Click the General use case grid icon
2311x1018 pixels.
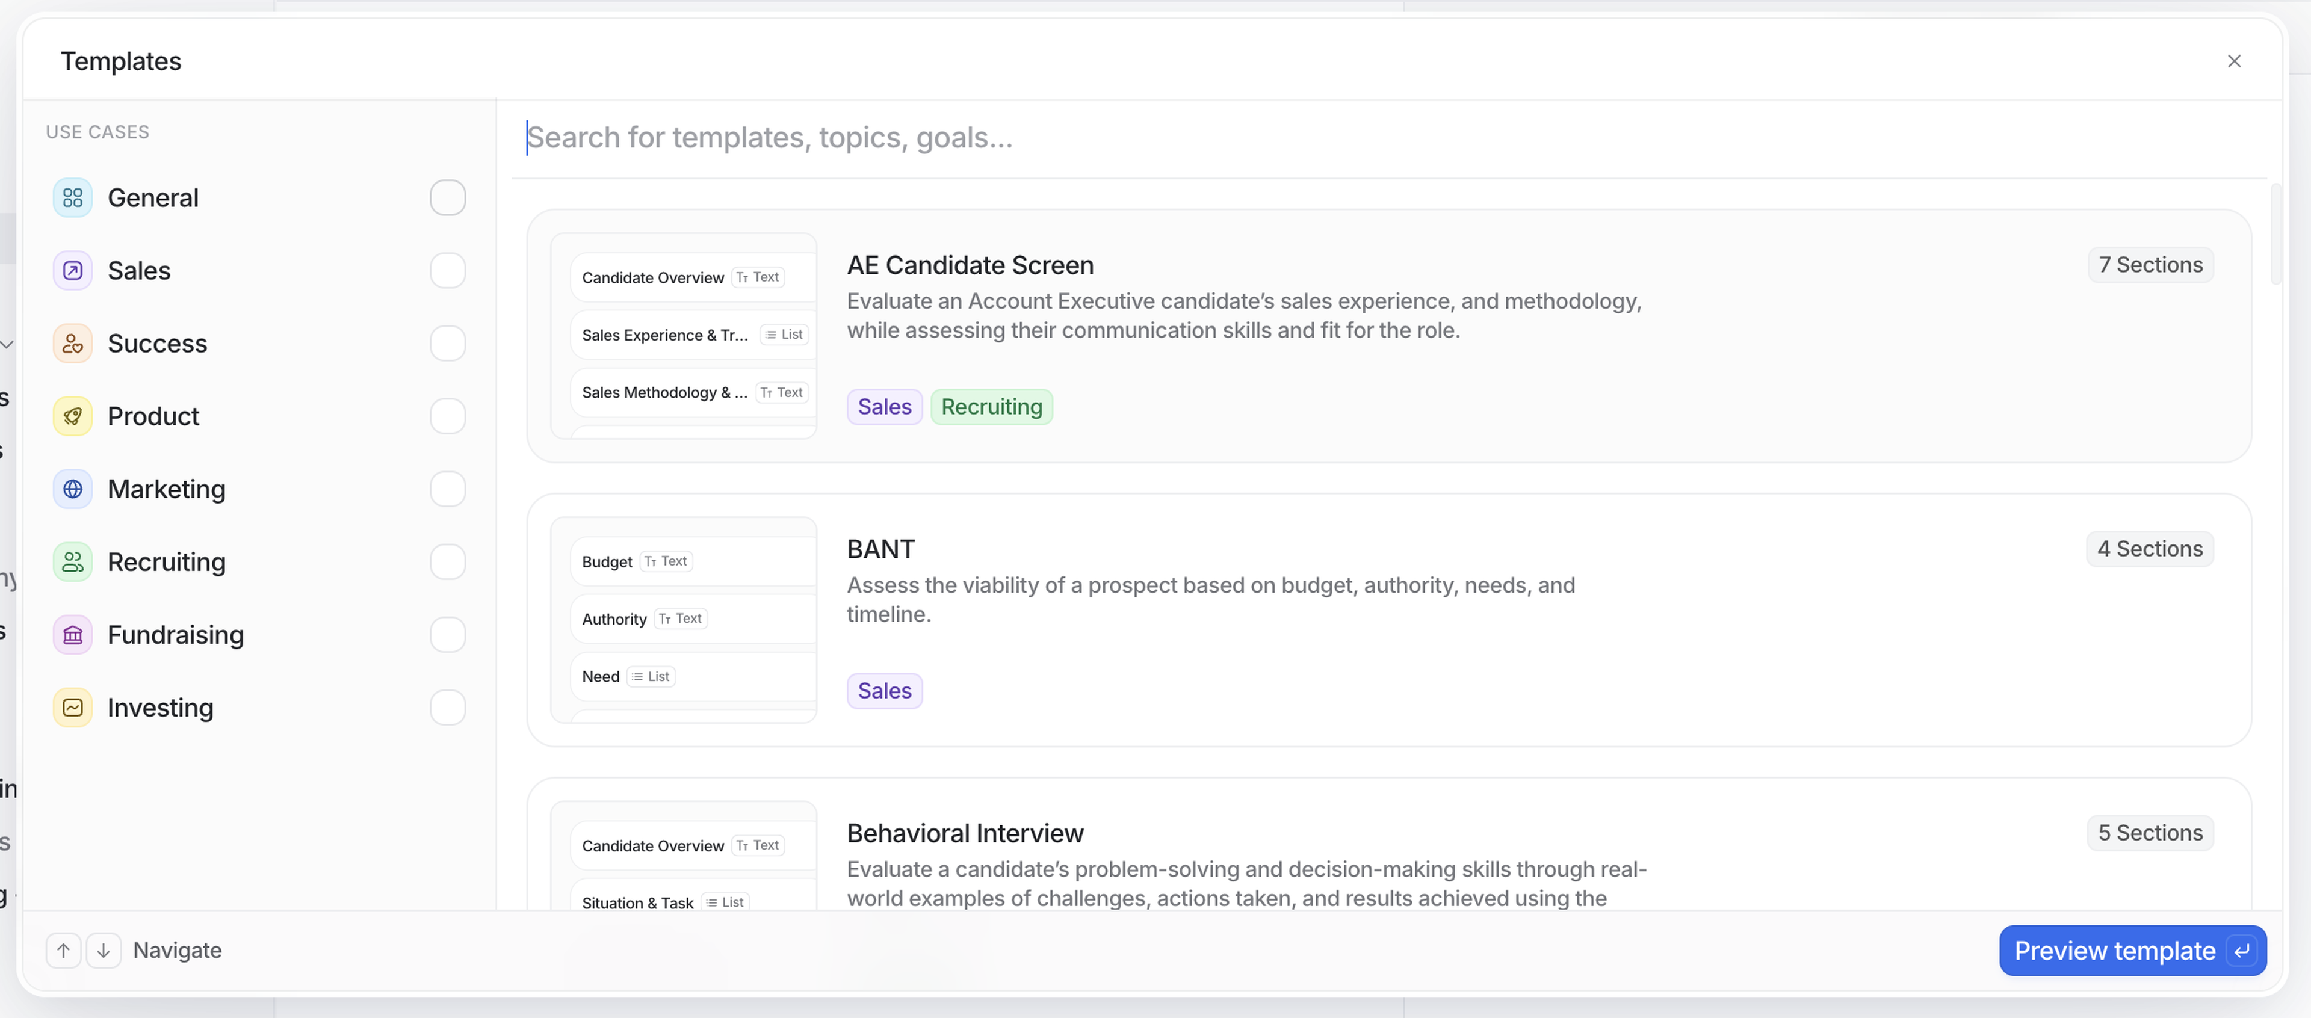click(73, 198)
